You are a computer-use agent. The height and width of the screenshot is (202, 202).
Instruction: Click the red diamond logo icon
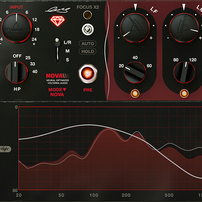[58, 21]
